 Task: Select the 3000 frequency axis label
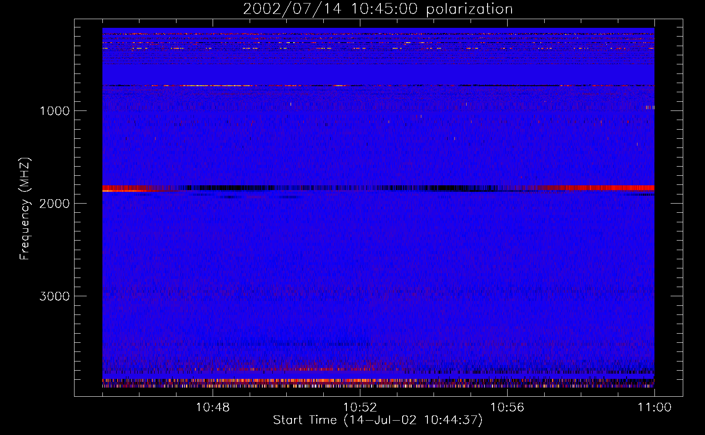click(54, 296)
